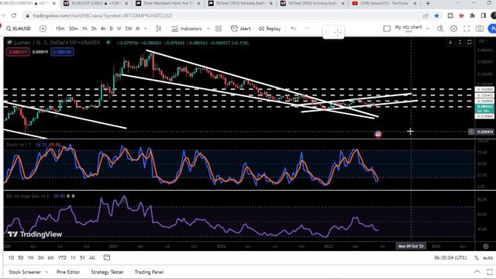Select the YTD date range

coord(62,258)
